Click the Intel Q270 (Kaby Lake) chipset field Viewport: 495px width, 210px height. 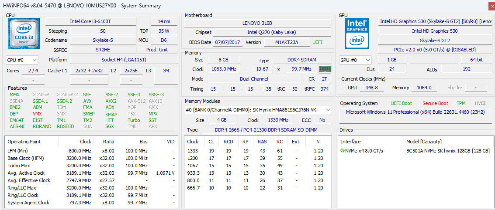pos(272,32)
